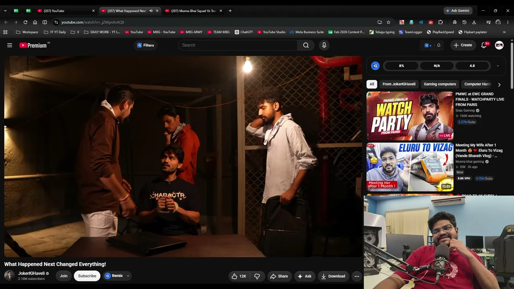This screenshot has height=289, width=514.
Task: Open the YouTube Studio bookmark
Action: [271, 32]
